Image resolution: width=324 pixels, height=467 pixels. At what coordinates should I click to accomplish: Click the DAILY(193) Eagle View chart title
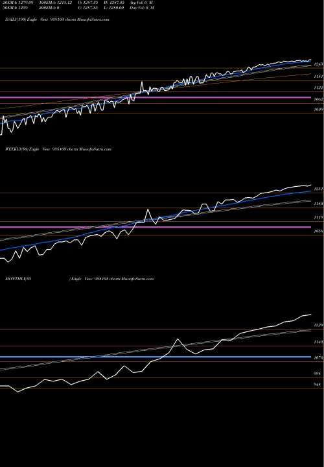[57, 19]
